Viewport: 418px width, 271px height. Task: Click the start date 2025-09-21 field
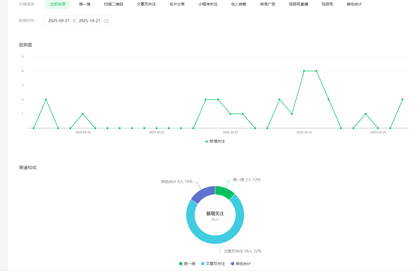point(59,21)
